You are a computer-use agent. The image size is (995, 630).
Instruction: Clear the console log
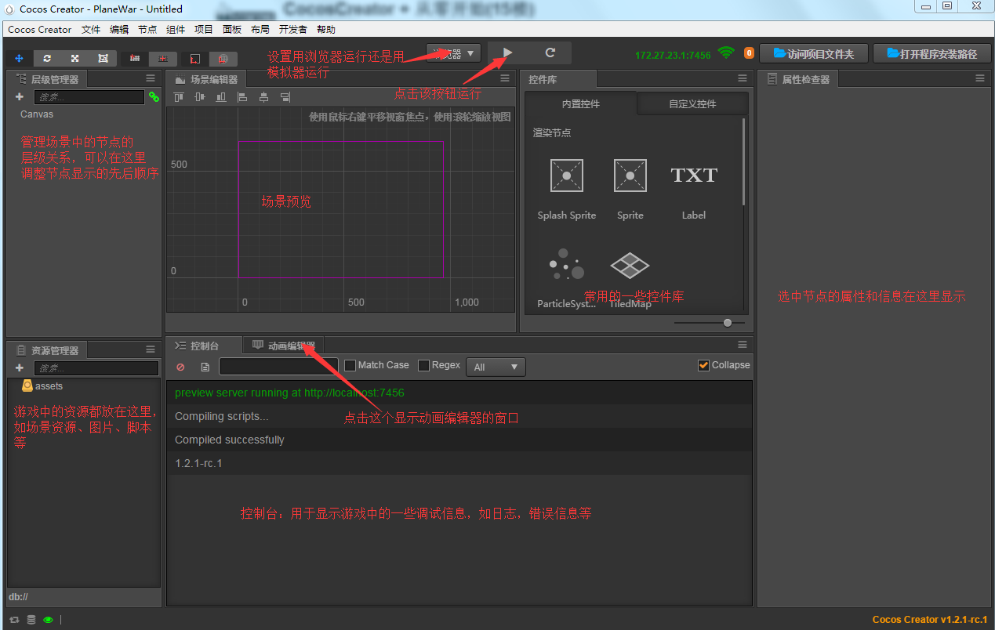(x=181, y=367)
